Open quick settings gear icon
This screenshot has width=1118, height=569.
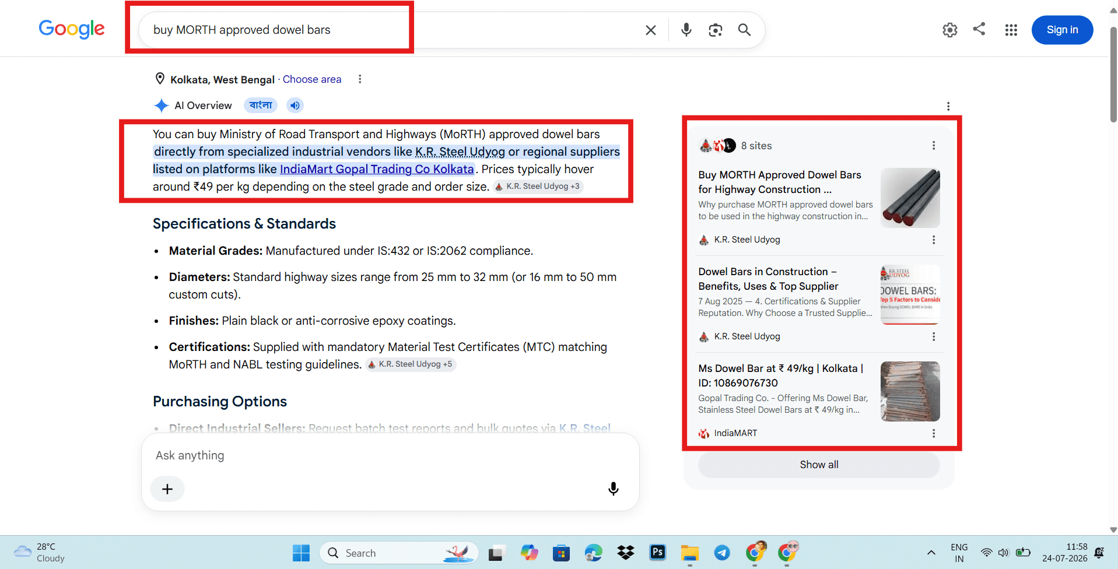pos(950,30)
